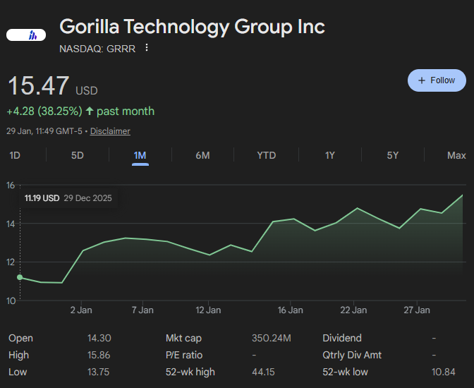The height and width of the screenshot is (388, 474).
Task: Open the three-dot menu beside NASDAQ: GRRR
Action: coord(147,48)
